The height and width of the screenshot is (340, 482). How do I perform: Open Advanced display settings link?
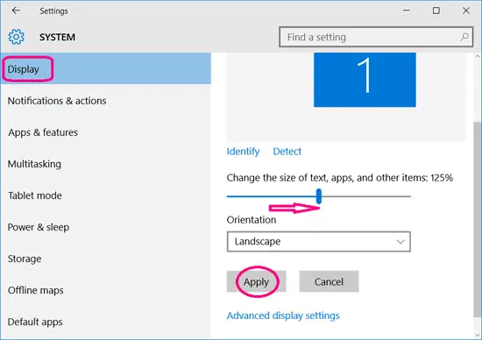click(x=283, y=315)
